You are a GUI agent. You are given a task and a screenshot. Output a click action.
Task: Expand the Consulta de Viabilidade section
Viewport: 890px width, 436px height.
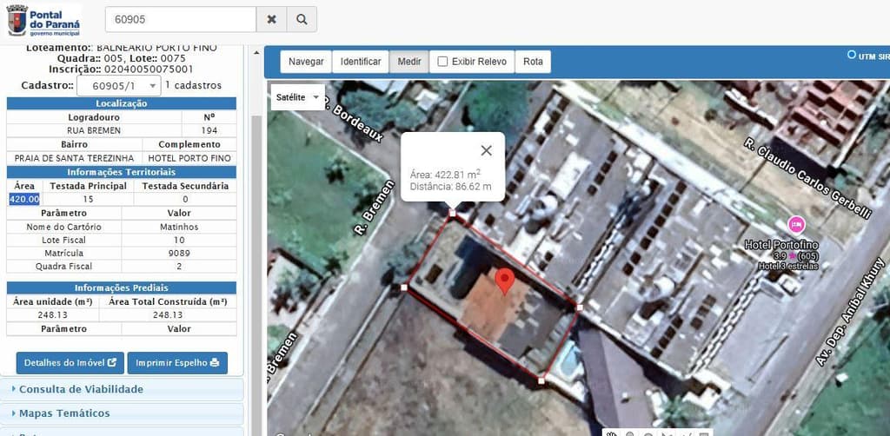122,389
